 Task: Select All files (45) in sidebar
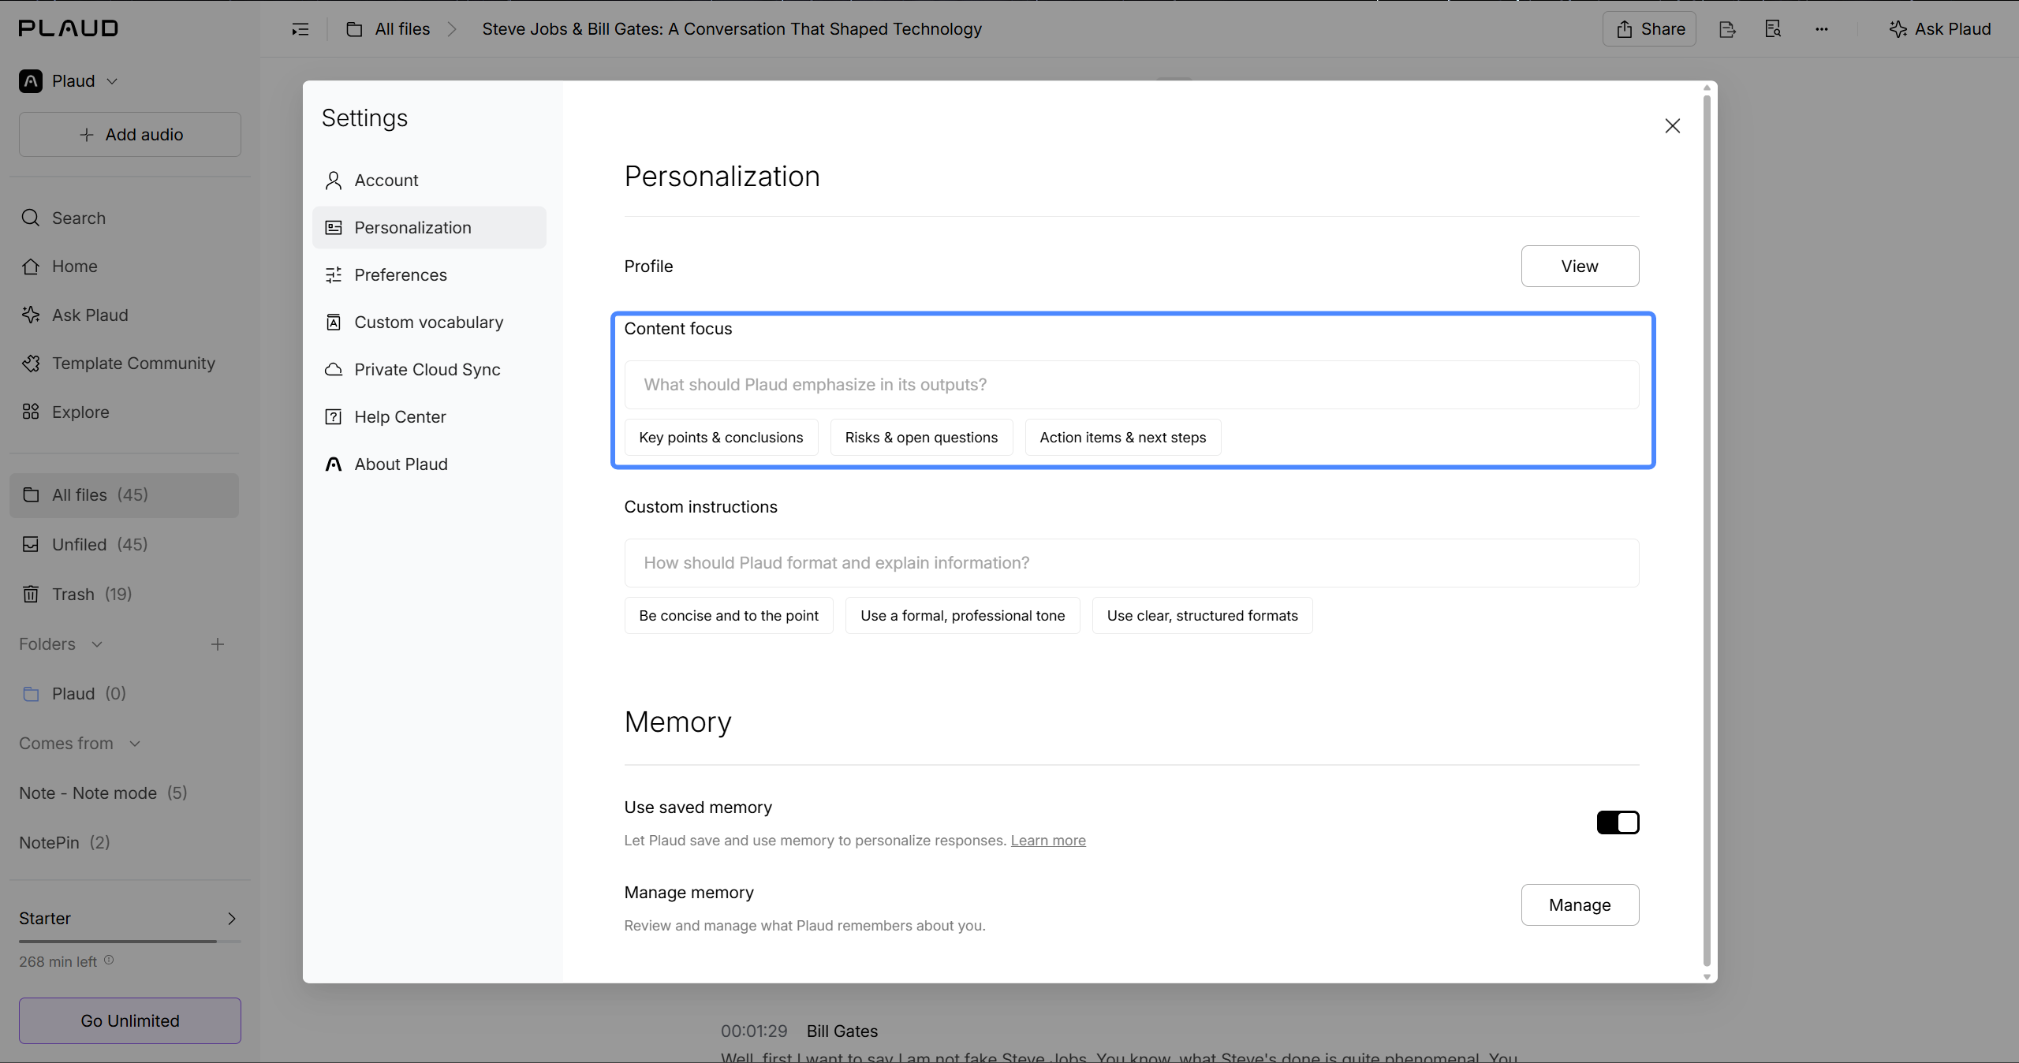pyautogui.click(x=124, y=495)
